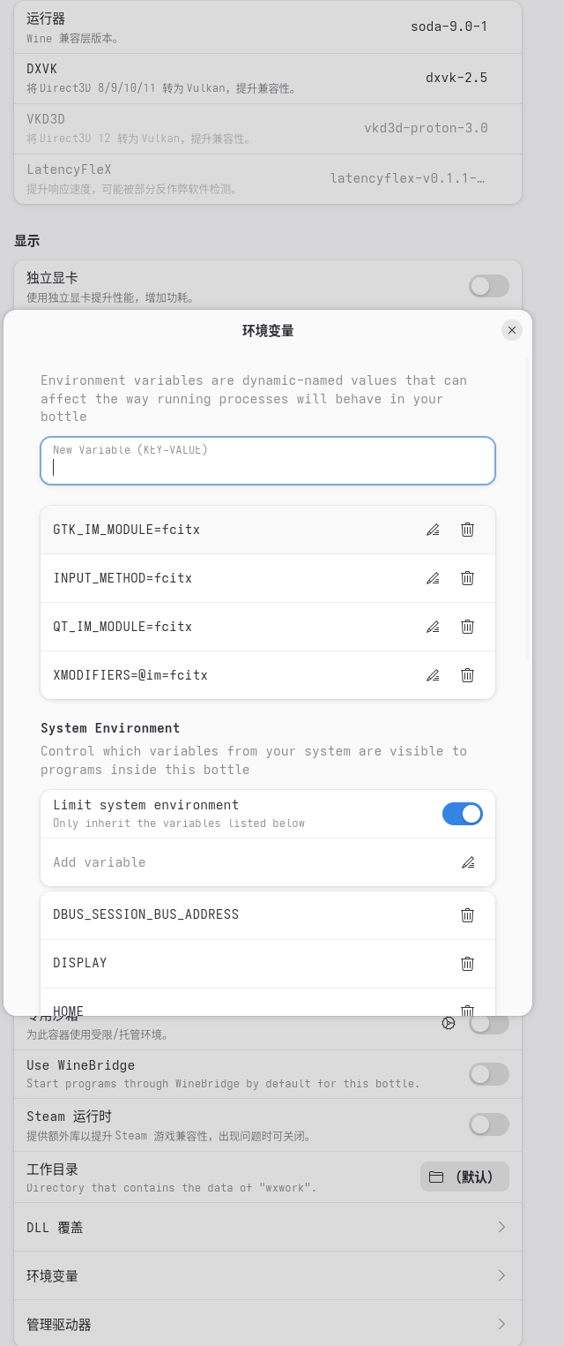564x1346 pixels.
Task: Edit the XMODIFIERS=@im=fcitx variable
Action: 433,675
